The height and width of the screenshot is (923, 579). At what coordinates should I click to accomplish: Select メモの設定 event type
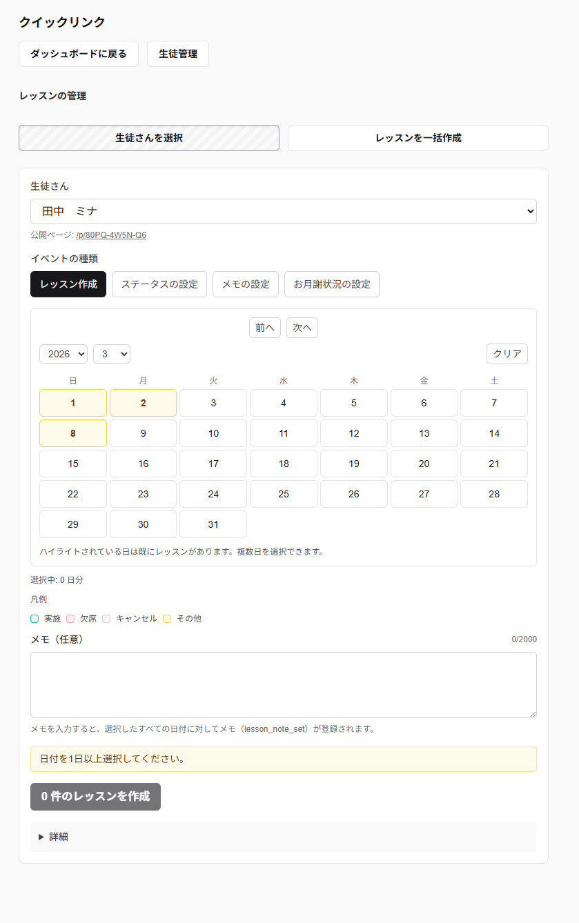[246, 284]
